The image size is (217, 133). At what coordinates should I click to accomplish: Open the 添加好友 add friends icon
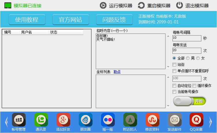(63, 120)
